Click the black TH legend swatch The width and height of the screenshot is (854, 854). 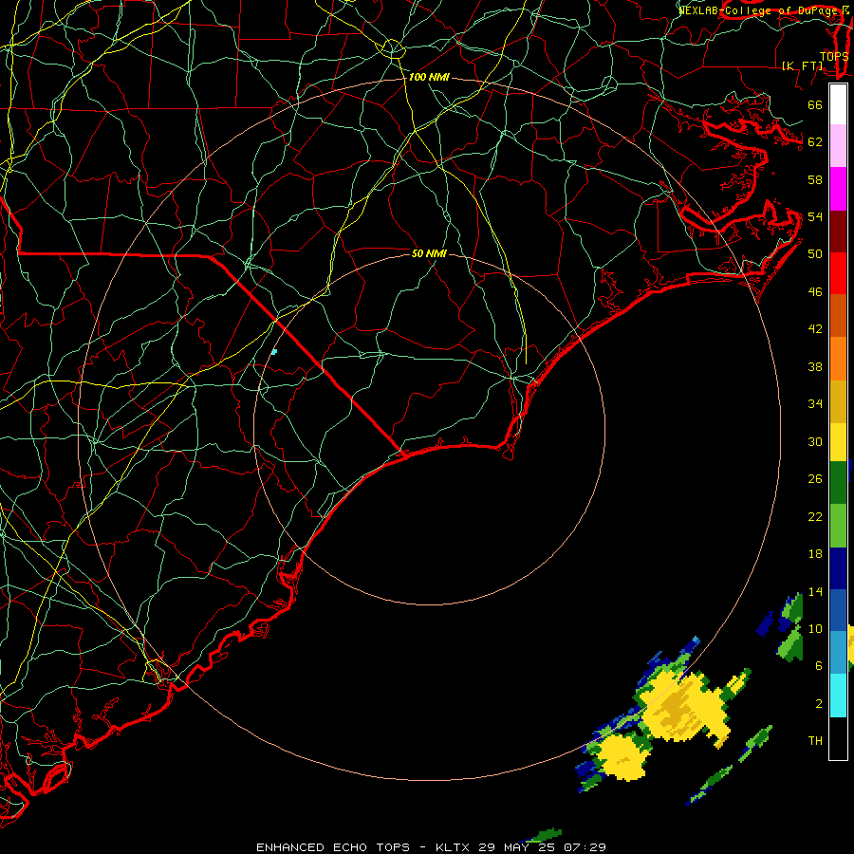tap(838, 738)
